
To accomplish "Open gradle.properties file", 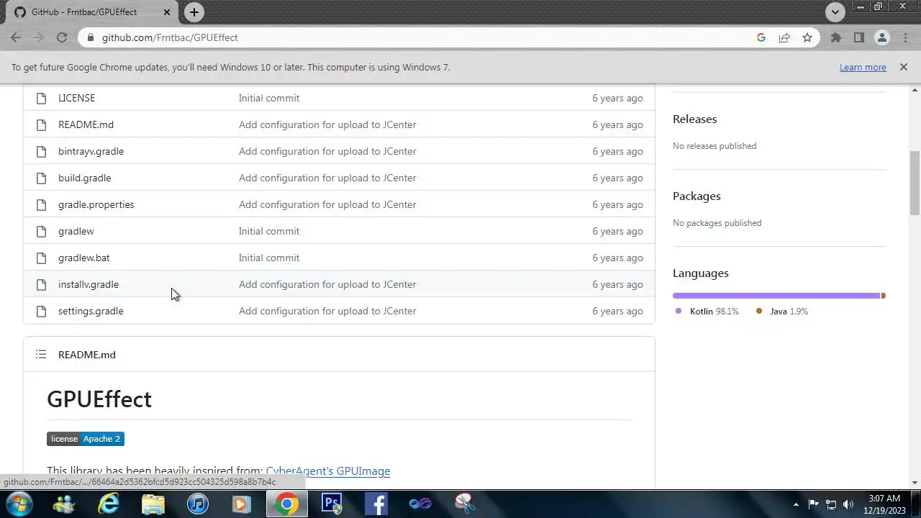I will tap(96, 204).
